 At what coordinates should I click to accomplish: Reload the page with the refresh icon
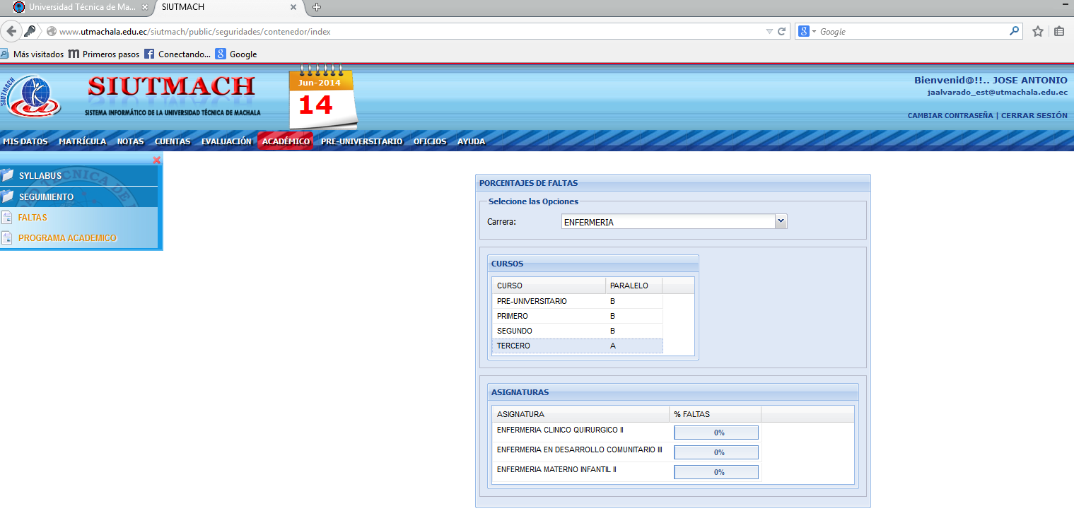781,31
